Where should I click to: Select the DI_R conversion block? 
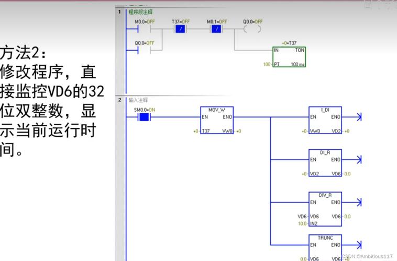click(x=325, y=163)
